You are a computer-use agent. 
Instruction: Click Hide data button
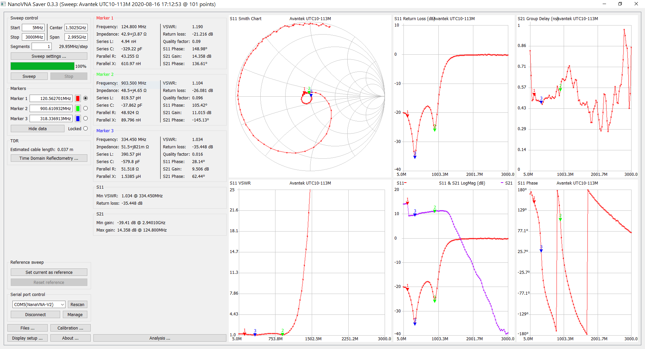(37, 129)
